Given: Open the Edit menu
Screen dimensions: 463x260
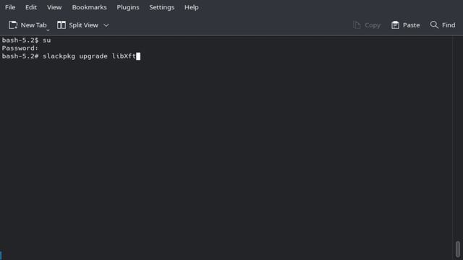Looking at the screenshot, I should [31, 7].
